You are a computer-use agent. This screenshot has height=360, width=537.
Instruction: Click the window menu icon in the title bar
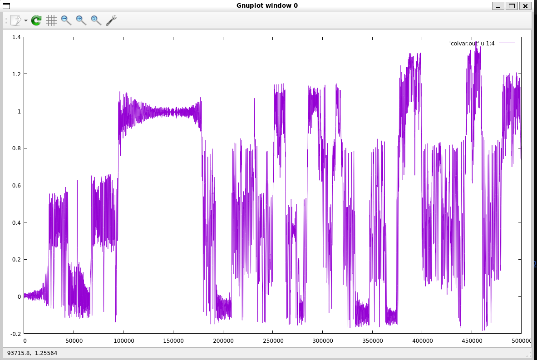click(6, 5)
